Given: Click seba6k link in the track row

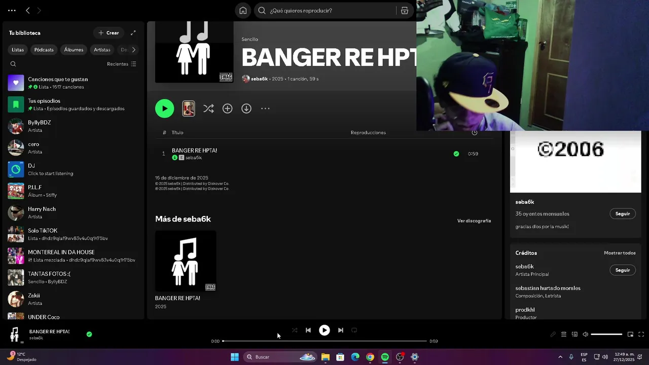Looking at the screenshot, I should (x=194, y=158).
